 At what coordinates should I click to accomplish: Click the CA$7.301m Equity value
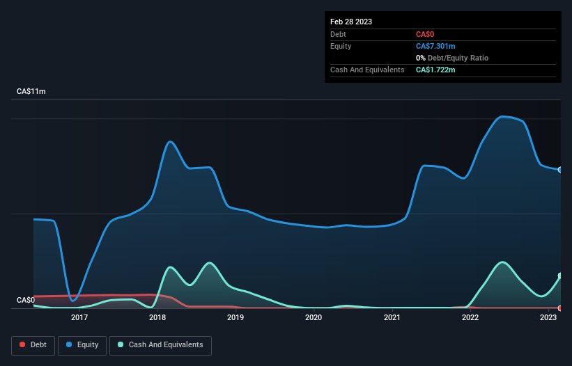435,46
